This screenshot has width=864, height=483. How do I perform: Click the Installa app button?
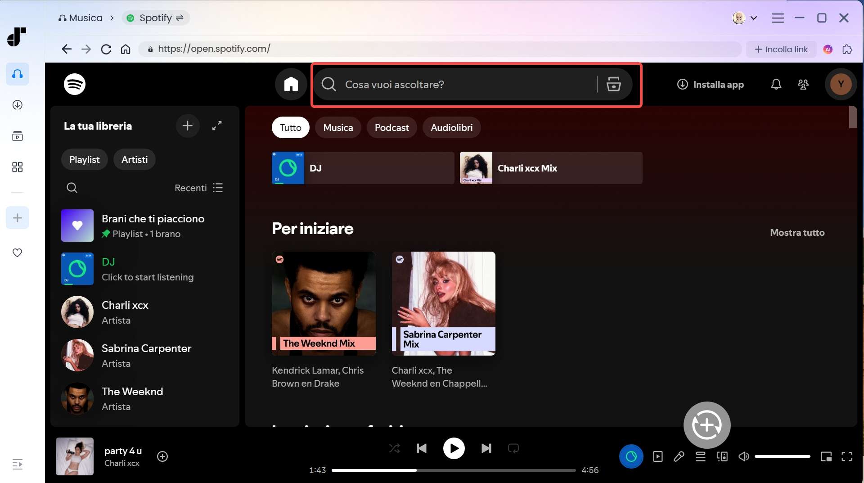(x=710, y=84)
